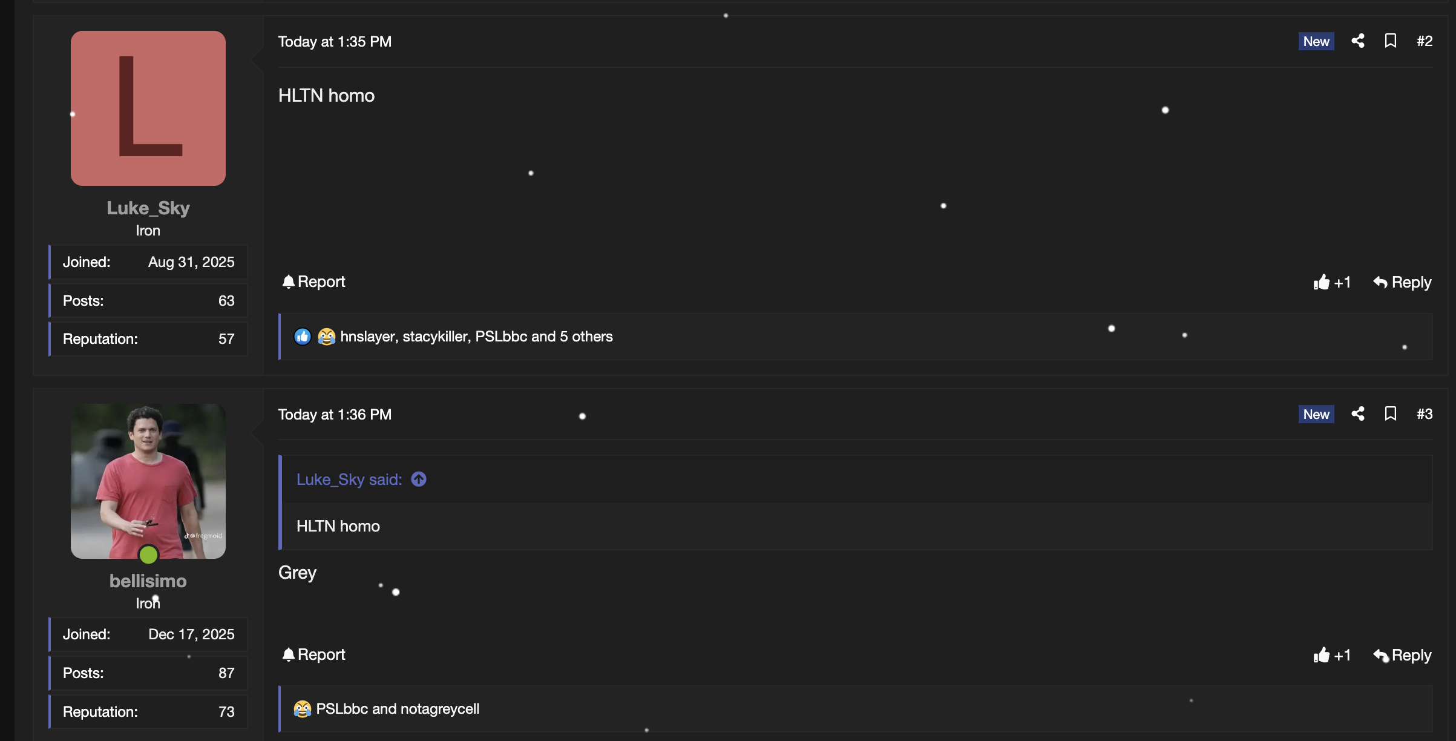
Task: Click the share icon on post #2
Action: pos(1358,41)
